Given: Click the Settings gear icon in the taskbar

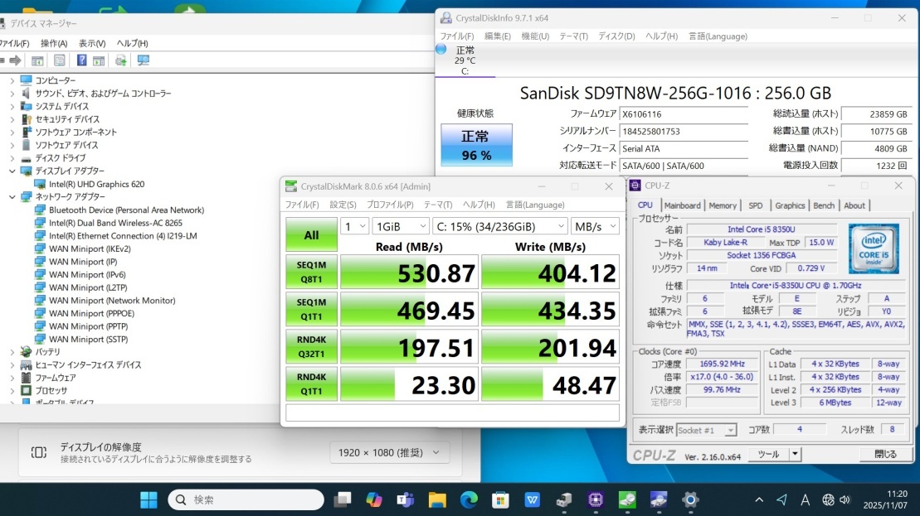Looking at the screenshot, I should (689, 499).
